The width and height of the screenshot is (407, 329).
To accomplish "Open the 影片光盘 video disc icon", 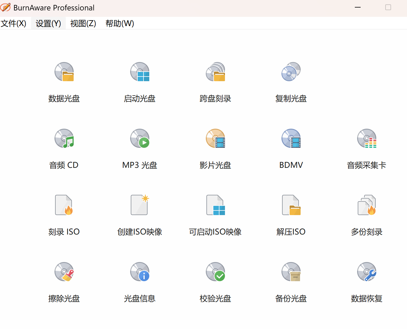I will pyautogui.click(x=215, y=138).
